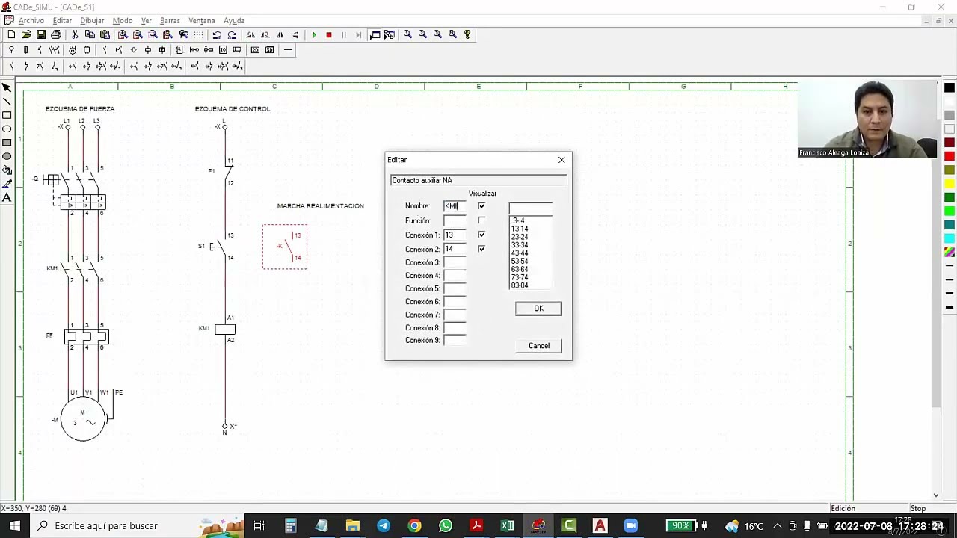
Task: Select '83-84' in the connections list
Action: (520, 285)
